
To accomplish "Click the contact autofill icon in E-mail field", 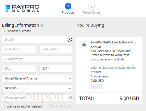I will click(x=70, y=40).
